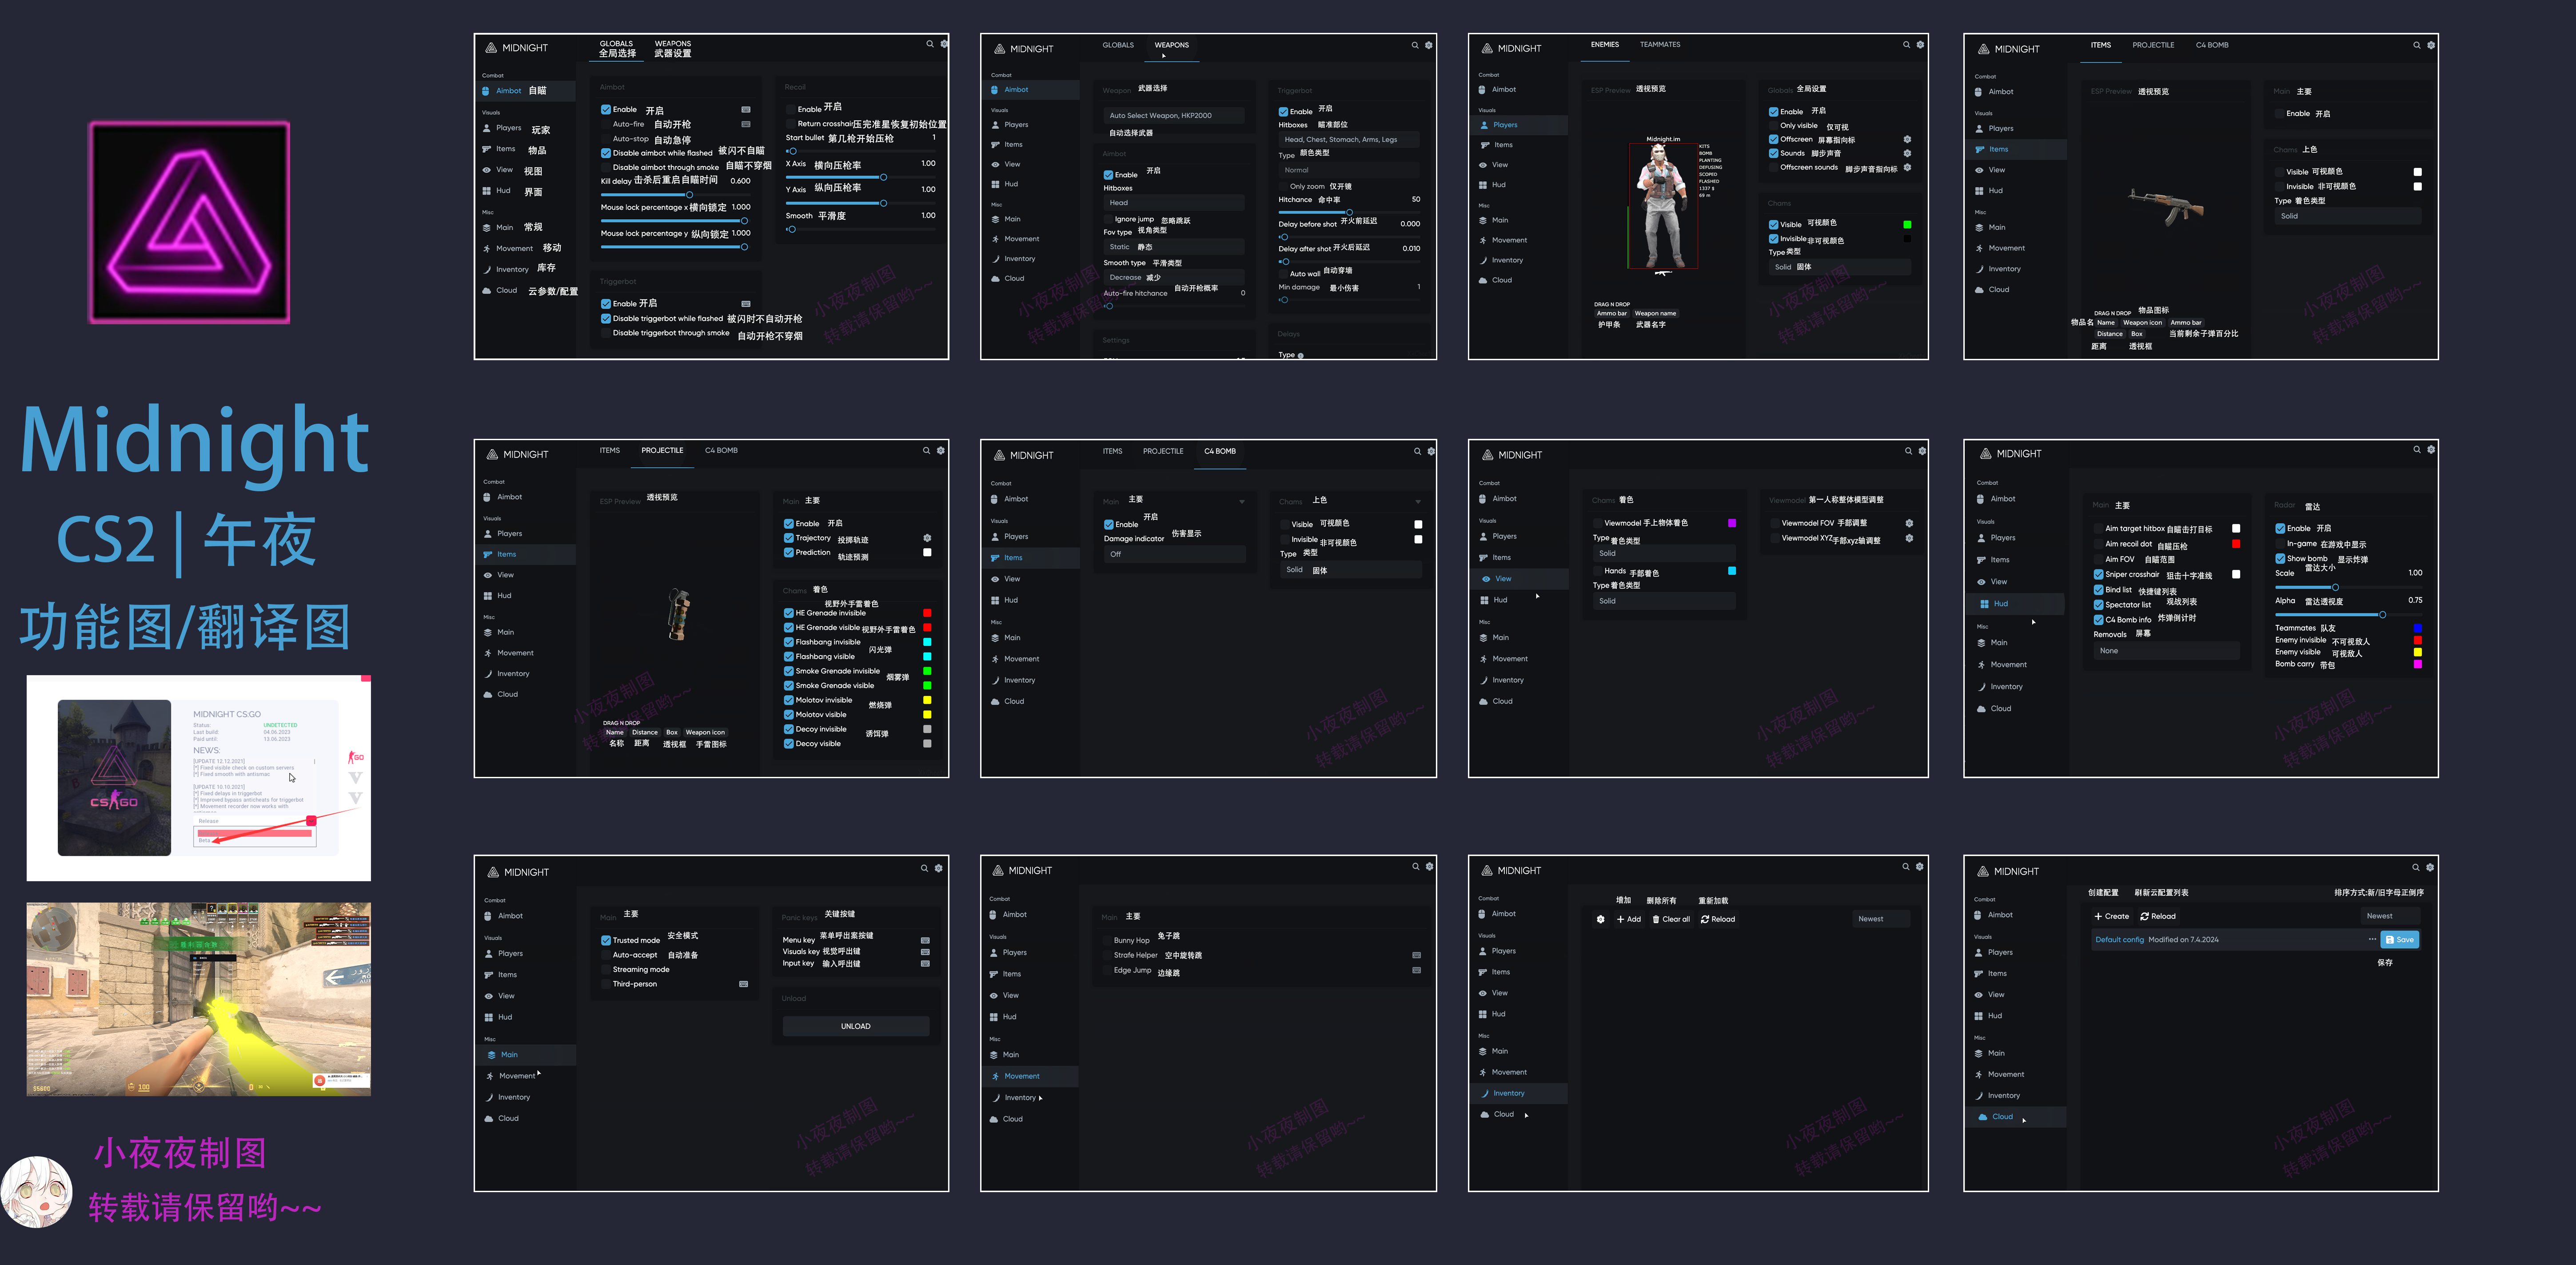Uncheck Disable triggerbot while flashed
This screenshot has height=1265, width=2576.
pyautogui.click(x=606, y=319)
